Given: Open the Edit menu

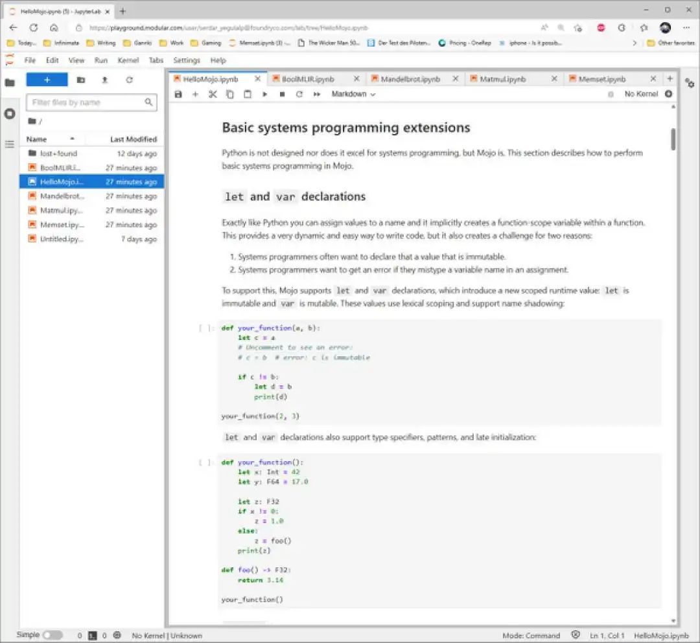Looking at the screenshot, I should (x=52, y=60).
